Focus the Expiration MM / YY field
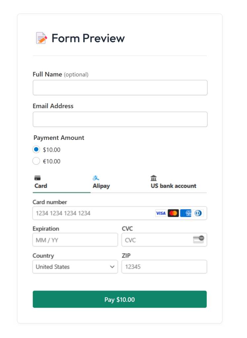 tap(75, 240)
